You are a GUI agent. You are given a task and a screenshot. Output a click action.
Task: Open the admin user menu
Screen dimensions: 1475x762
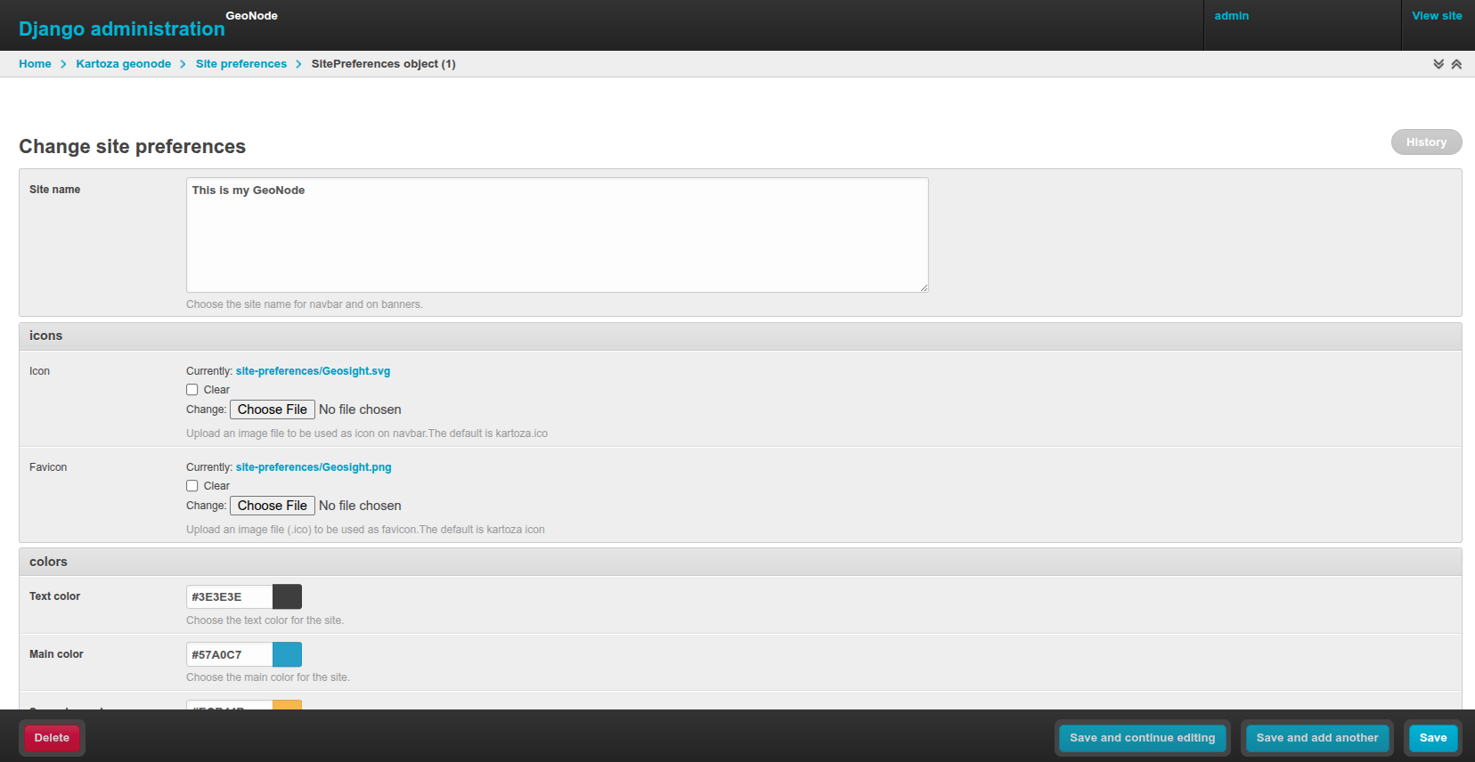(1231, 16)
